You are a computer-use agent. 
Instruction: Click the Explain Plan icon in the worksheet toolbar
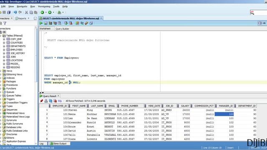click(x=50, y=23)
